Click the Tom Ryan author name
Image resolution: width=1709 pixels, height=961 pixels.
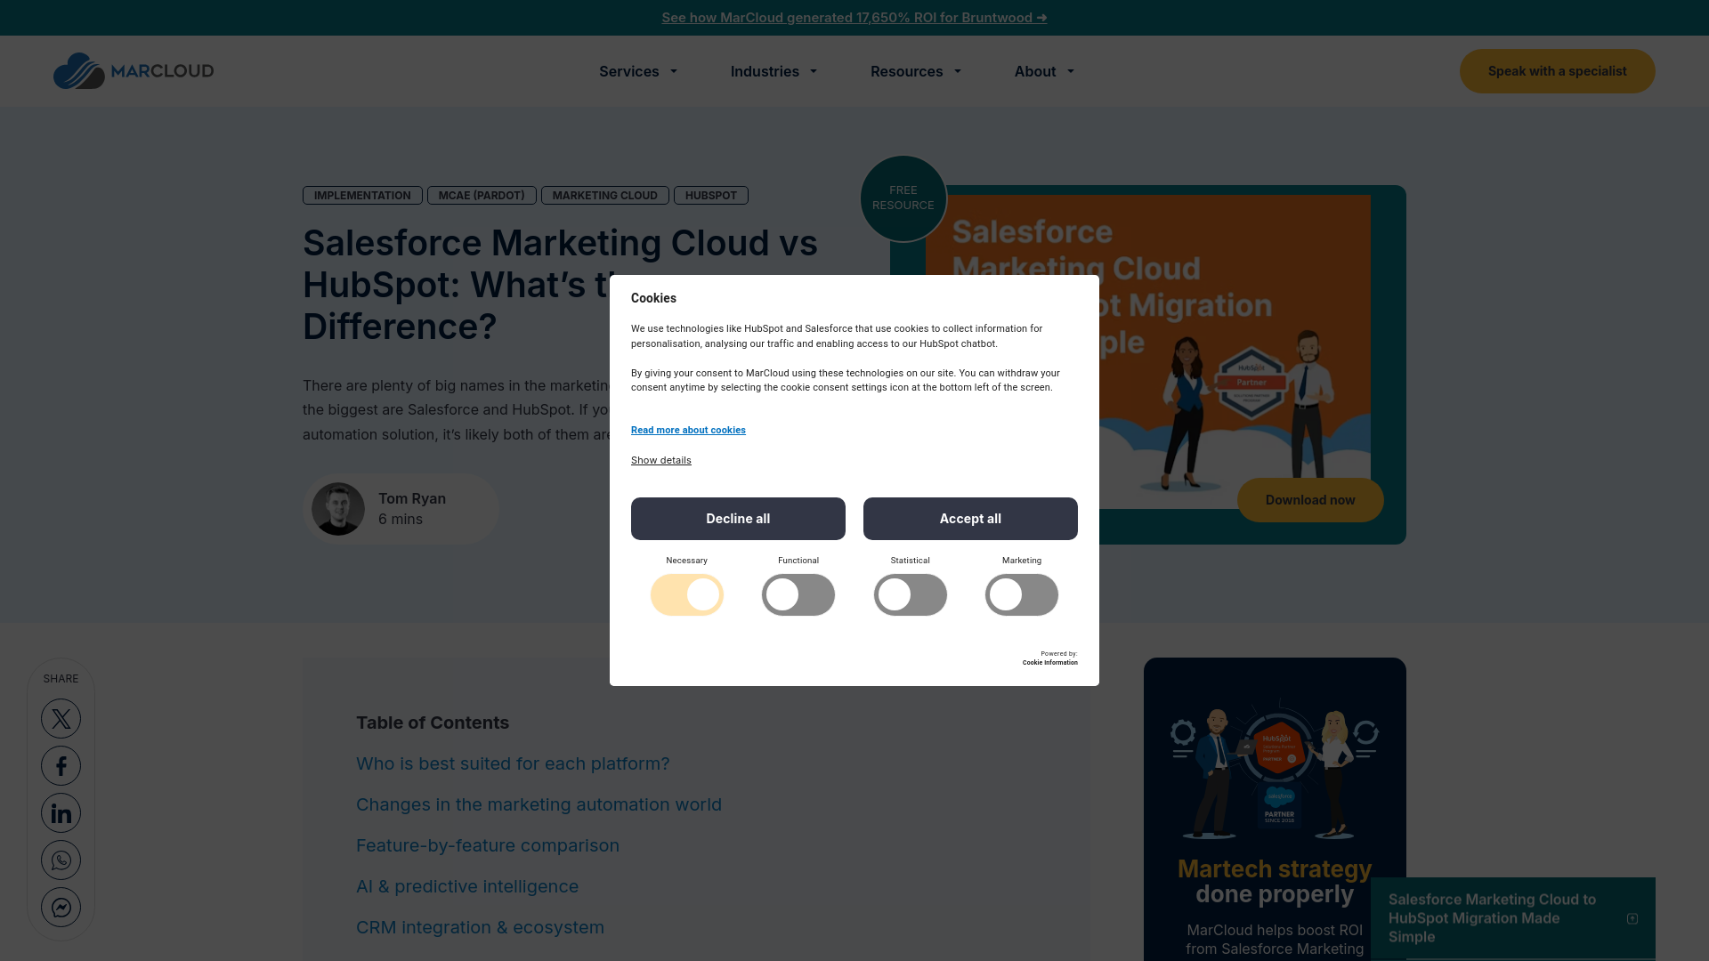pos(412,499)
